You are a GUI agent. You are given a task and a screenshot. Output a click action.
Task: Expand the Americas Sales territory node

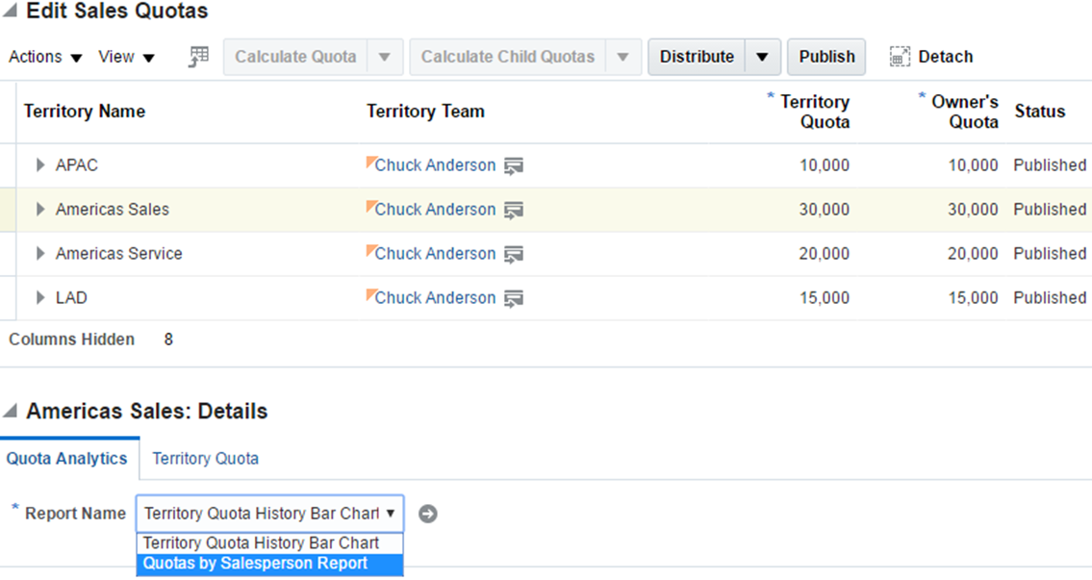coord(40,210)
